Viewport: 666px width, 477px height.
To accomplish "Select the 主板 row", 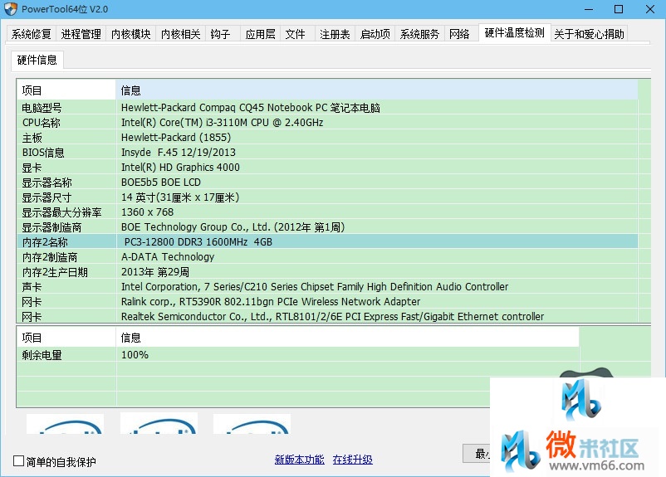I will [327, 138].
